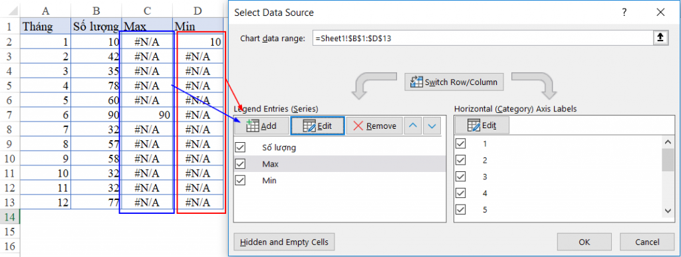This screenshot has width=681, height=257.
Task: Open Hidden and Empty Cells settings
Action: pos(284,242)
